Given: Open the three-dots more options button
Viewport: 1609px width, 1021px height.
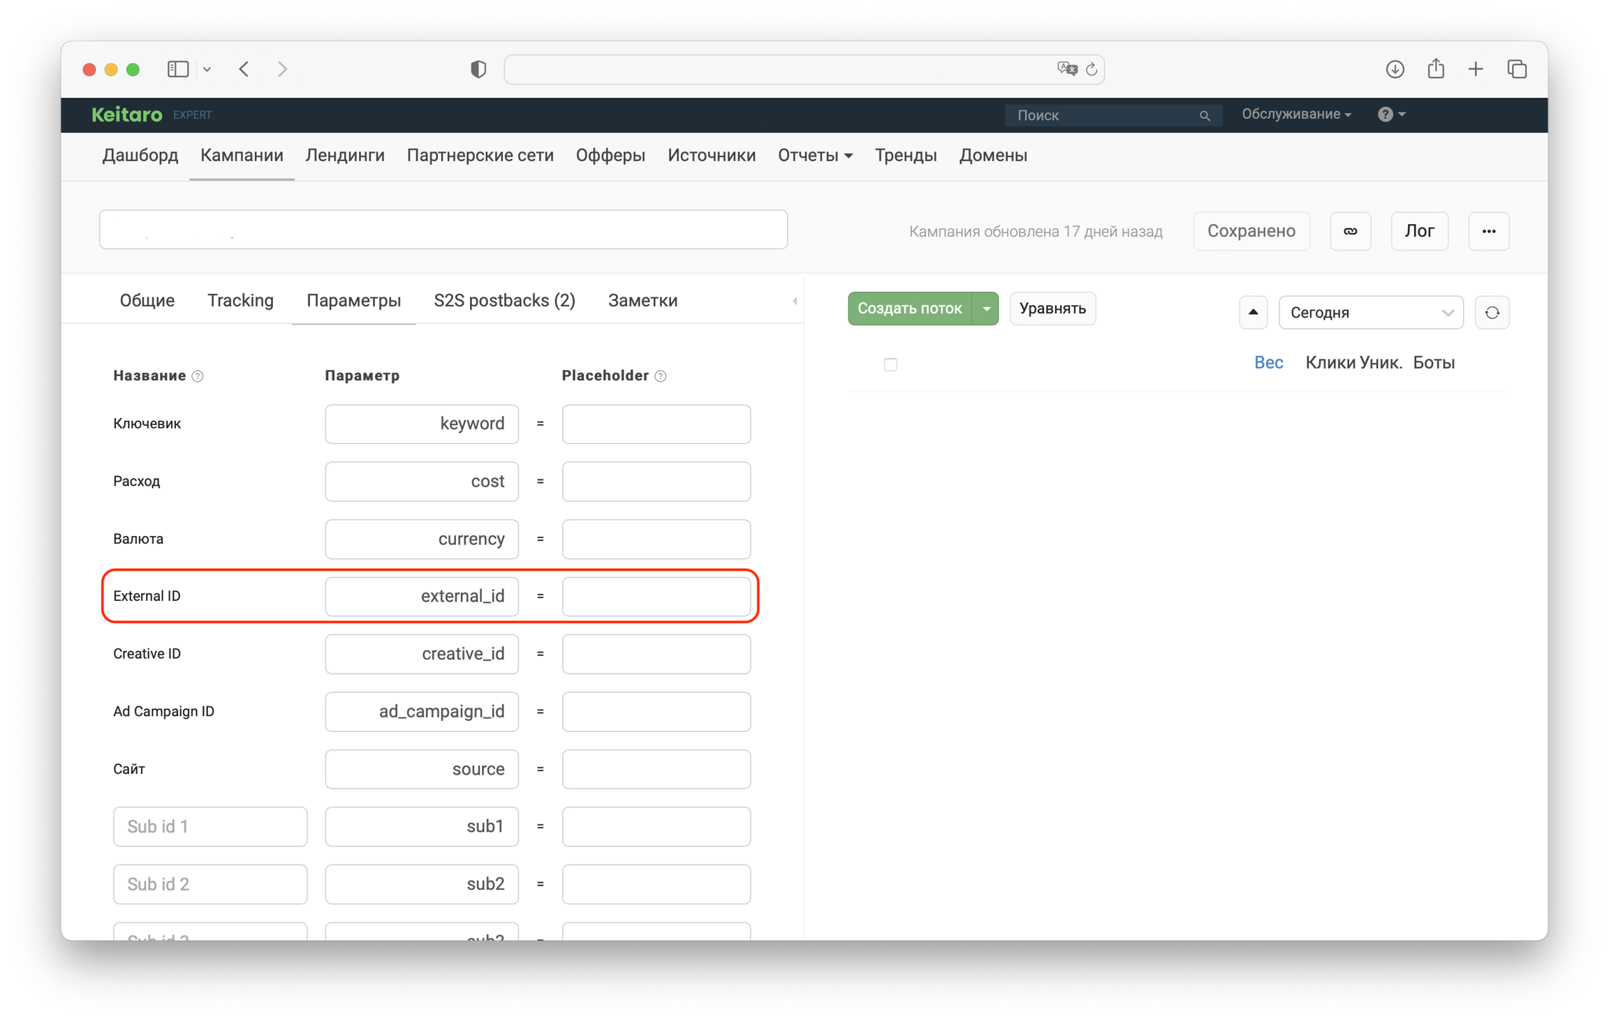Looking at the screenshot, I should click(1488, 231).
